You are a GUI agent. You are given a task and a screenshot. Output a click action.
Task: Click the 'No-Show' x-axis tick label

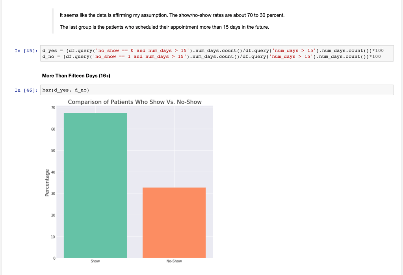tap(174, 261)
